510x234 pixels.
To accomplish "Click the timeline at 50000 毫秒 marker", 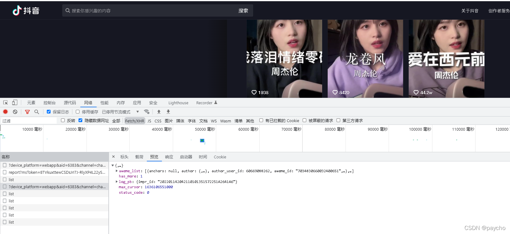I will pos(205,129).
